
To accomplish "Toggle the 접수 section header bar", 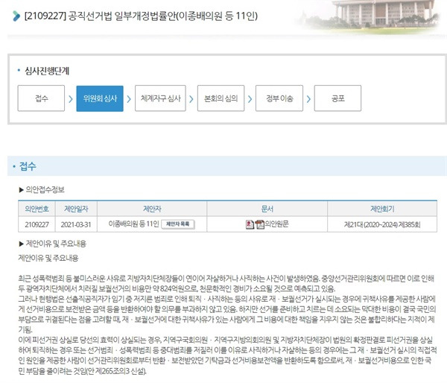I will (227, 166).
